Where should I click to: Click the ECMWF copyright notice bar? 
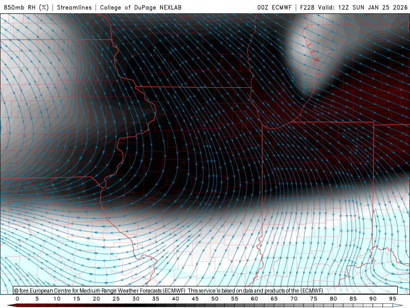(x=206, y=291)
